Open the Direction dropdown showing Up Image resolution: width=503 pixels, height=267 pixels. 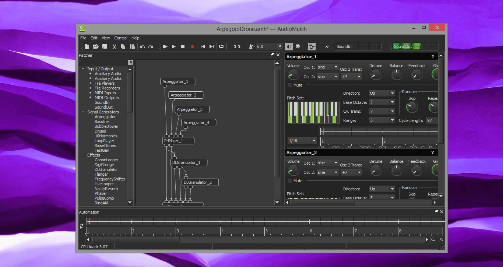tap(381, 93)
